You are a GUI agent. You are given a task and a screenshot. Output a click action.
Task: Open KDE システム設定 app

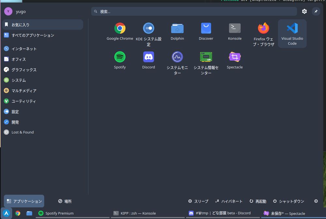pyautogui.click(x=148, y=34)
